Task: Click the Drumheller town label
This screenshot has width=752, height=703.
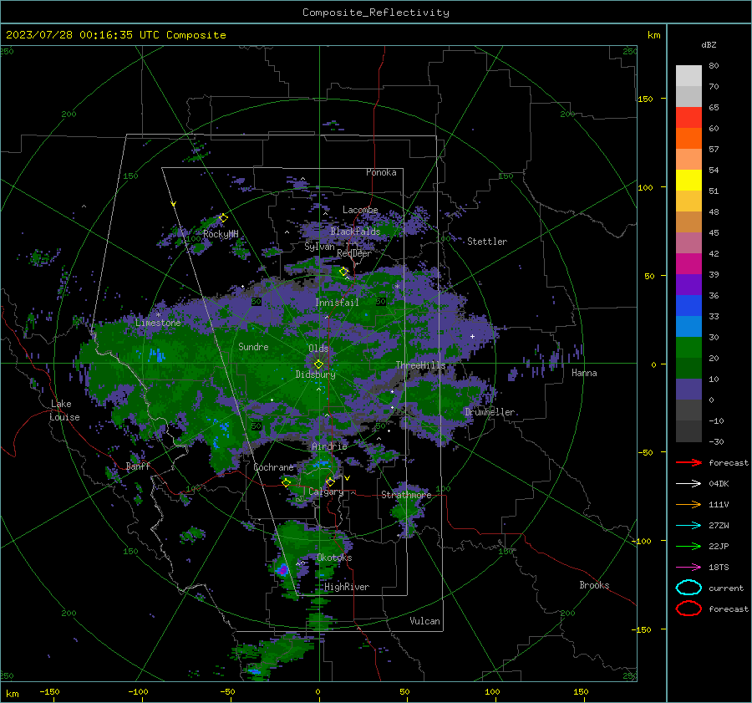Action: (490, 412)
